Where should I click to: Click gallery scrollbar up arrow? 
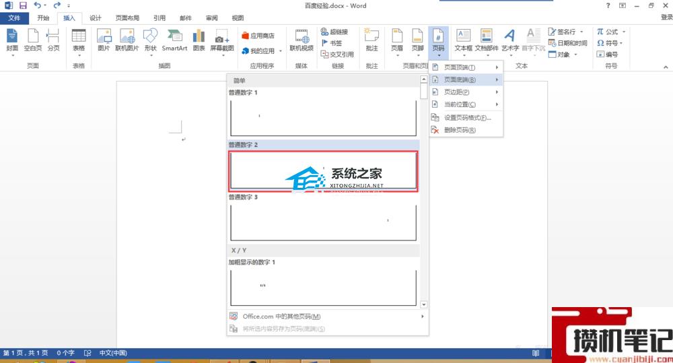tap(423, 79)
